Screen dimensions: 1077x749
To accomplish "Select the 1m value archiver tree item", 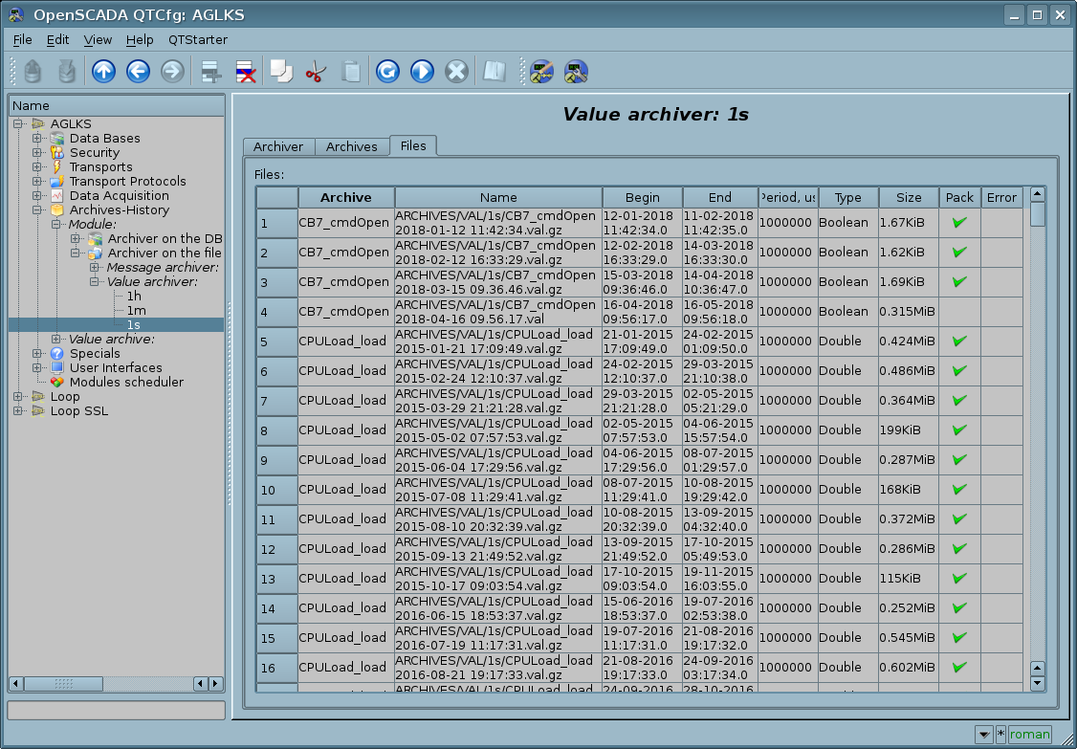I will point(136,311).
